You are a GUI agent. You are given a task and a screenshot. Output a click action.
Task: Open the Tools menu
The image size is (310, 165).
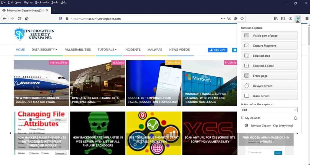pyautogui.click(x=54, y=2)
